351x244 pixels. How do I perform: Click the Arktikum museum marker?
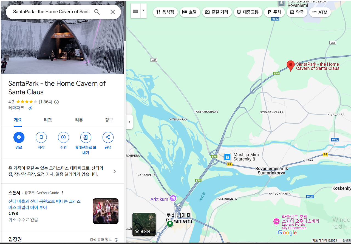(173, 199)
